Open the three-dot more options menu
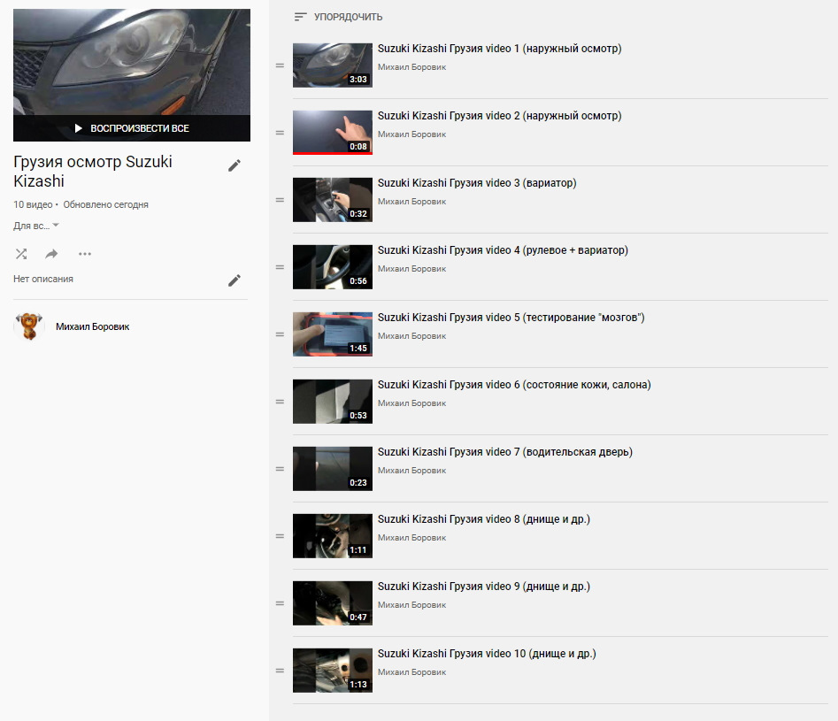The image size is (838, 721). (85, 254)
